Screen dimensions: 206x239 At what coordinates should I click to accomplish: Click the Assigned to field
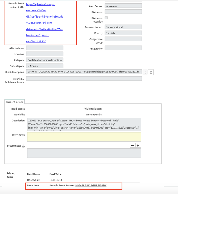(x=123, y=48)
